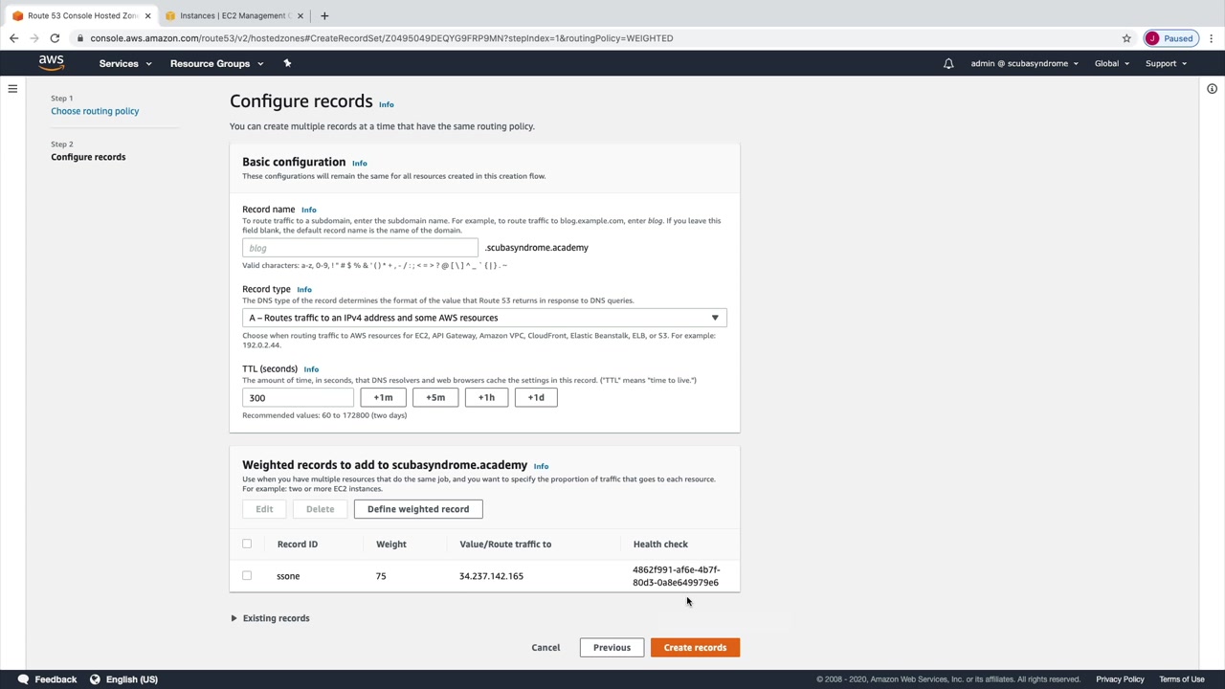Screen dimensions: 1225x689
Task: Expand the Existing records section
Action: [x=271, y=618]
